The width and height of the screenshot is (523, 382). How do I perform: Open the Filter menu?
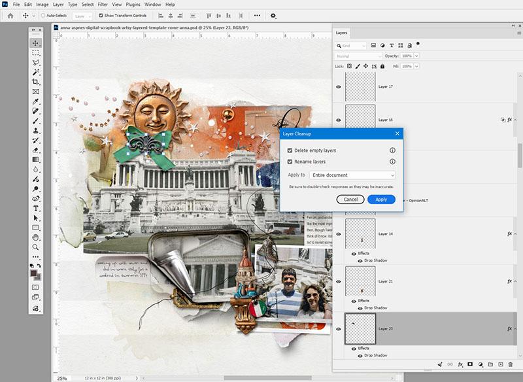pyautogui.click(x=103, y=5)
